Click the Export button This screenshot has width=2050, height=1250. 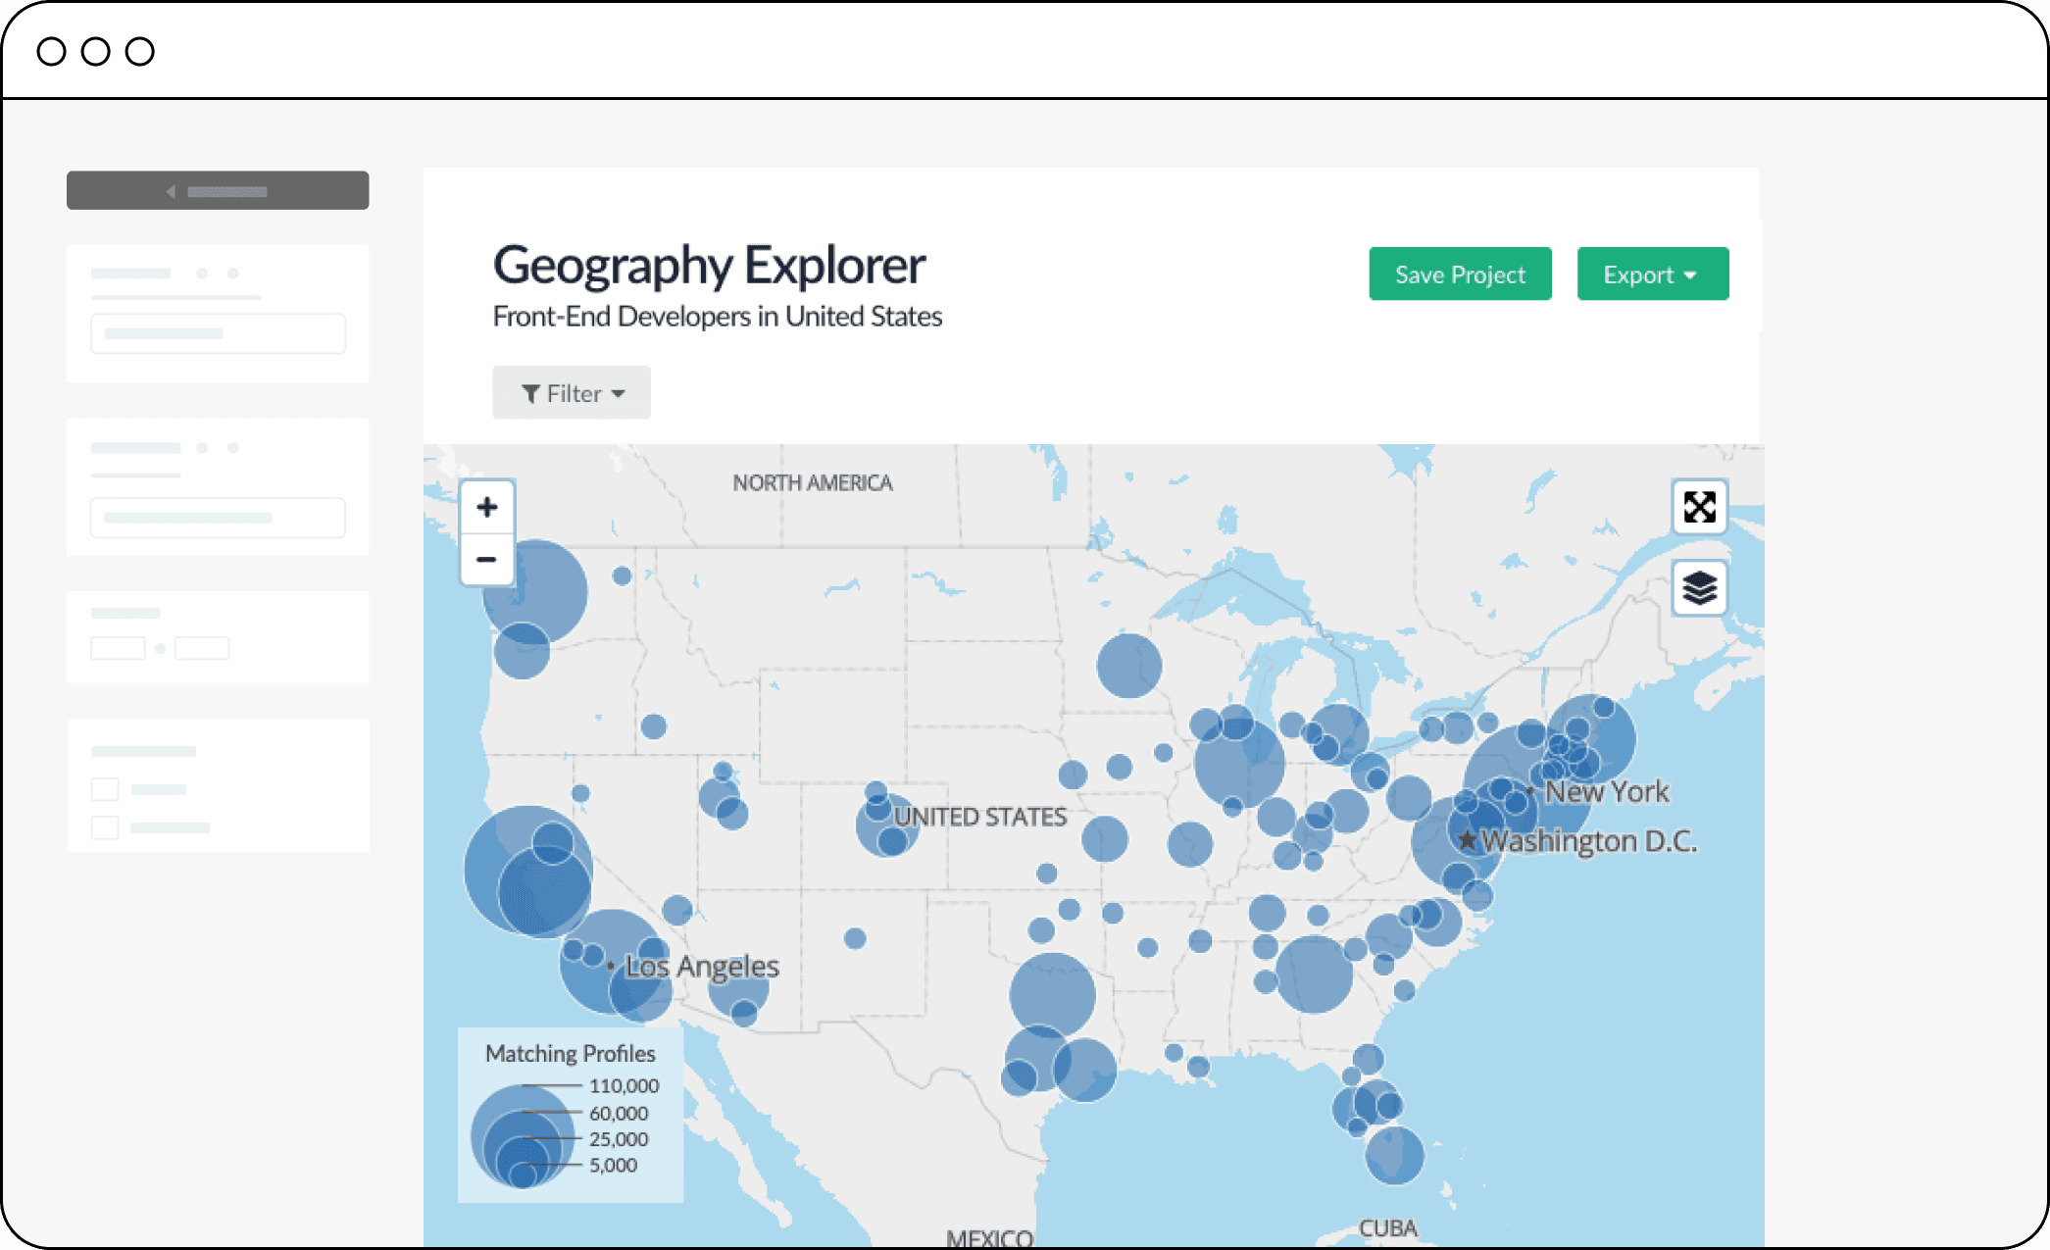[x=1652, y=274]
